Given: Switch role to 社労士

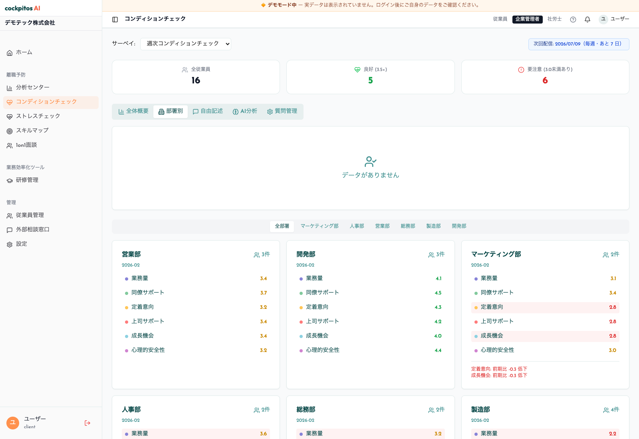Looking at the screenshot, I should 554,19.
